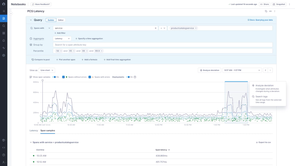295x166 pixels.
Task: Click Export to csv
Action: coord(263,142)
